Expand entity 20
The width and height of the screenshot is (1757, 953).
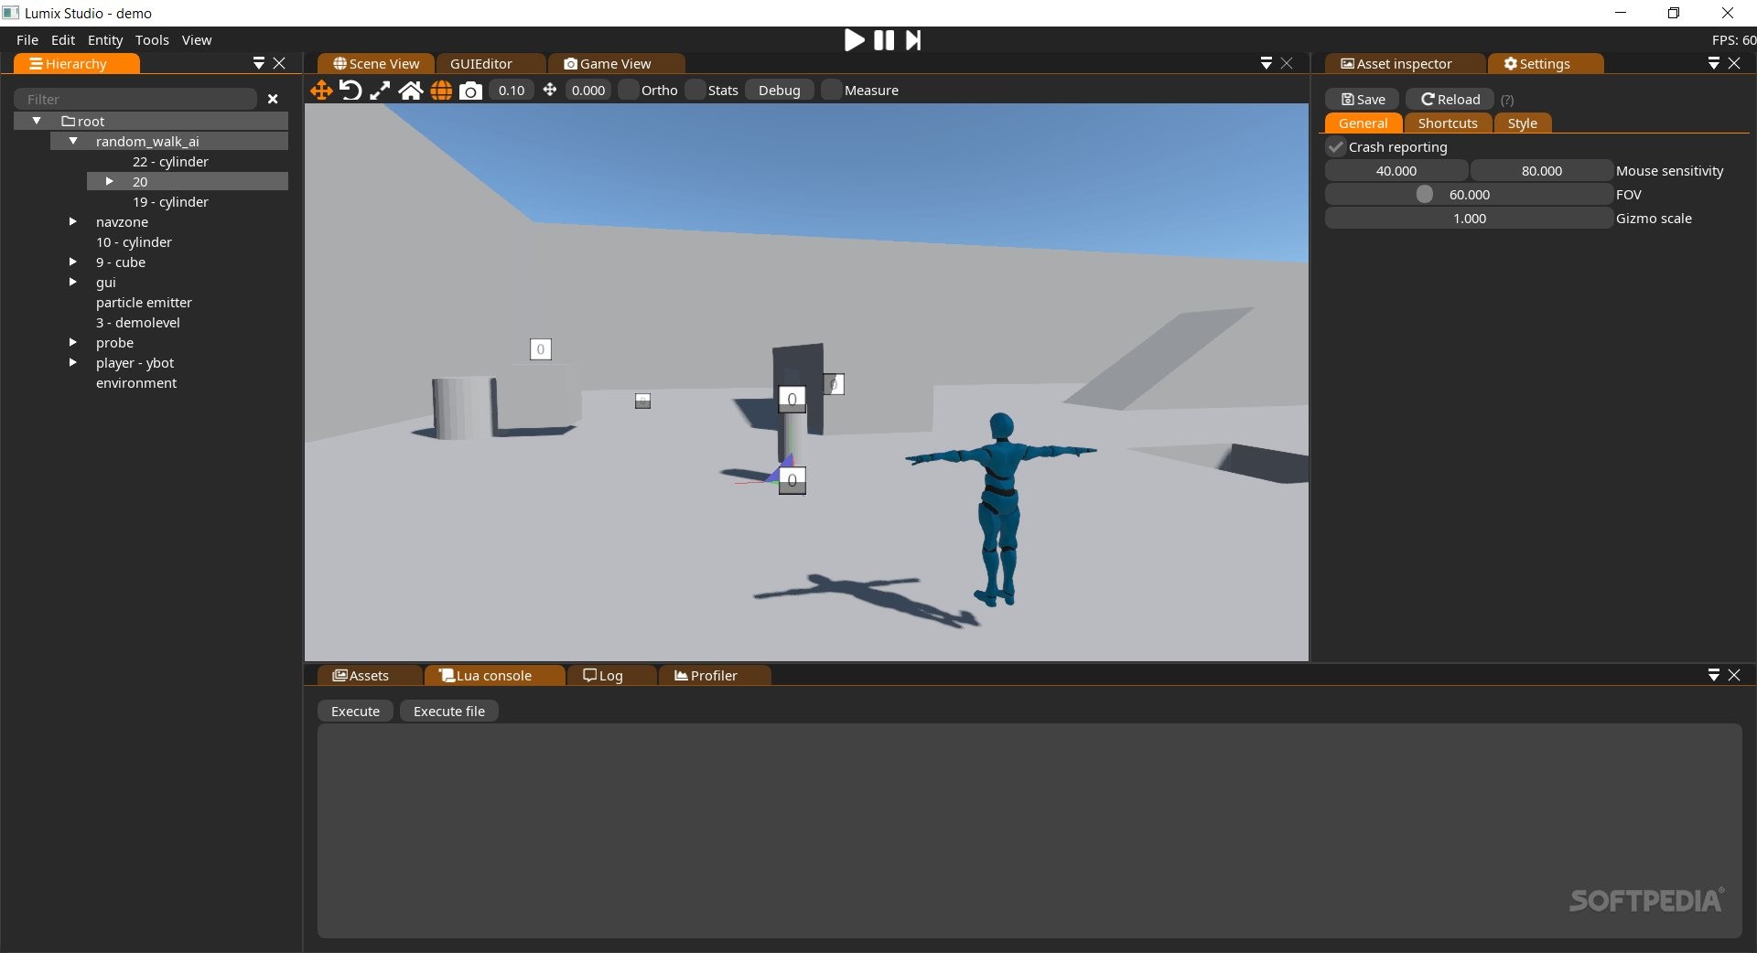pos(110,181)
